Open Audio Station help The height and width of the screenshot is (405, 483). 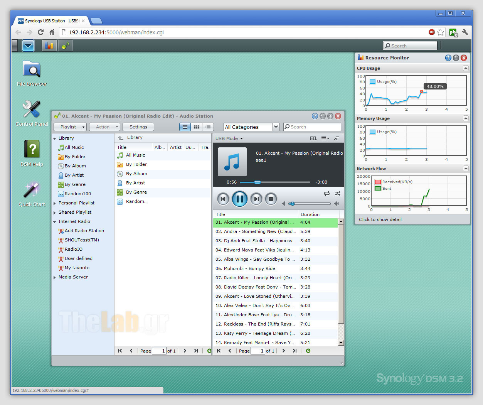pyautogui.click(x=315, y=116)
